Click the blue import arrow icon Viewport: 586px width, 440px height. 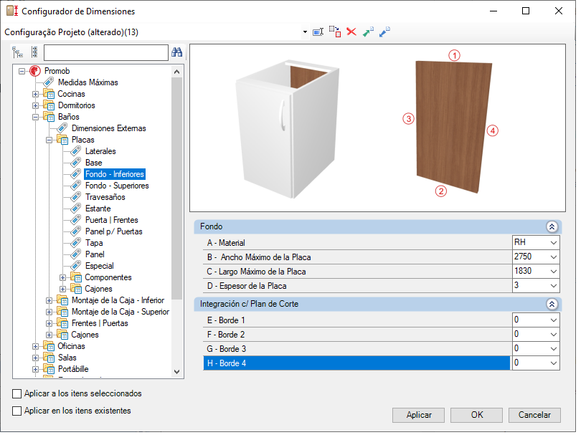click(384, 32)
